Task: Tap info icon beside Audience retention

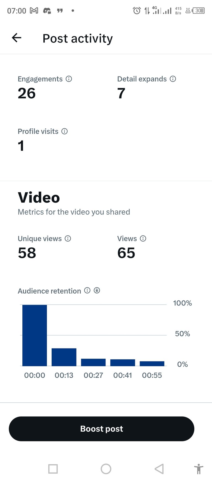Action: coord(87,290)
